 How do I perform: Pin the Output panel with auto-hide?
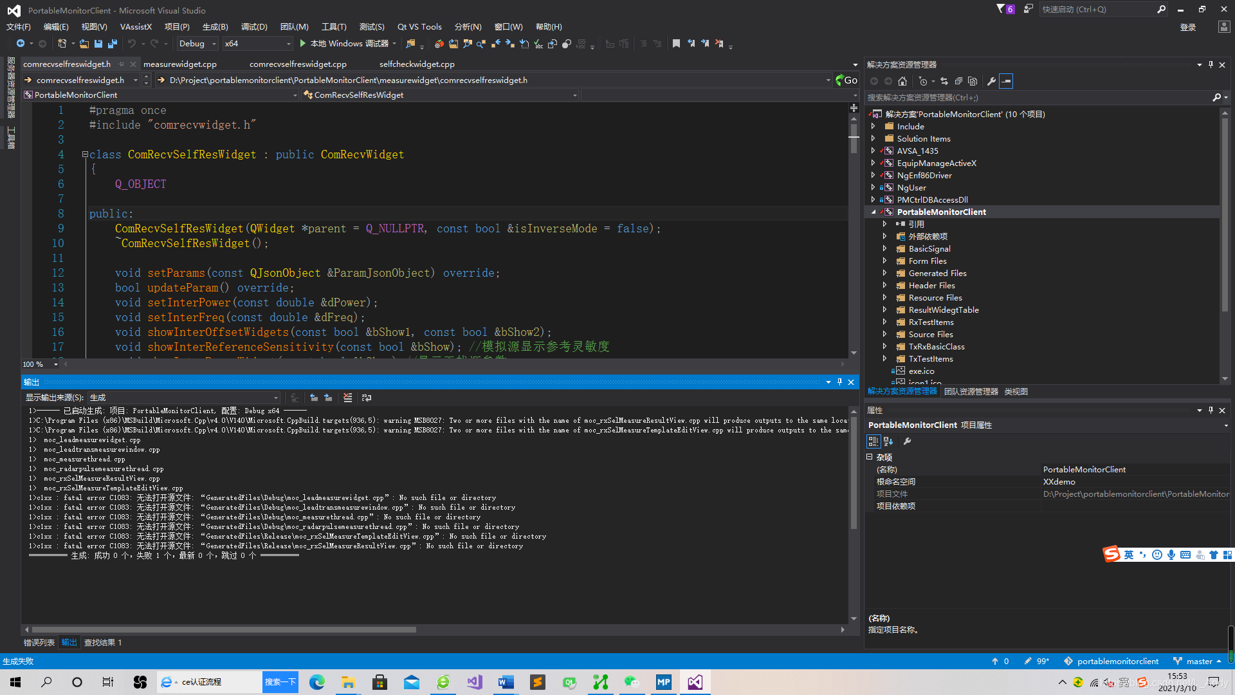(x=839, y=382)
